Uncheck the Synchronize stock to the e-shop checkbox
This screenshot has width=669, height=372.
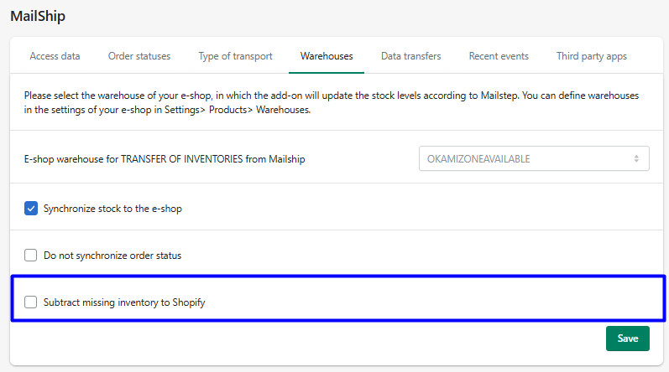tap(31, 209)
